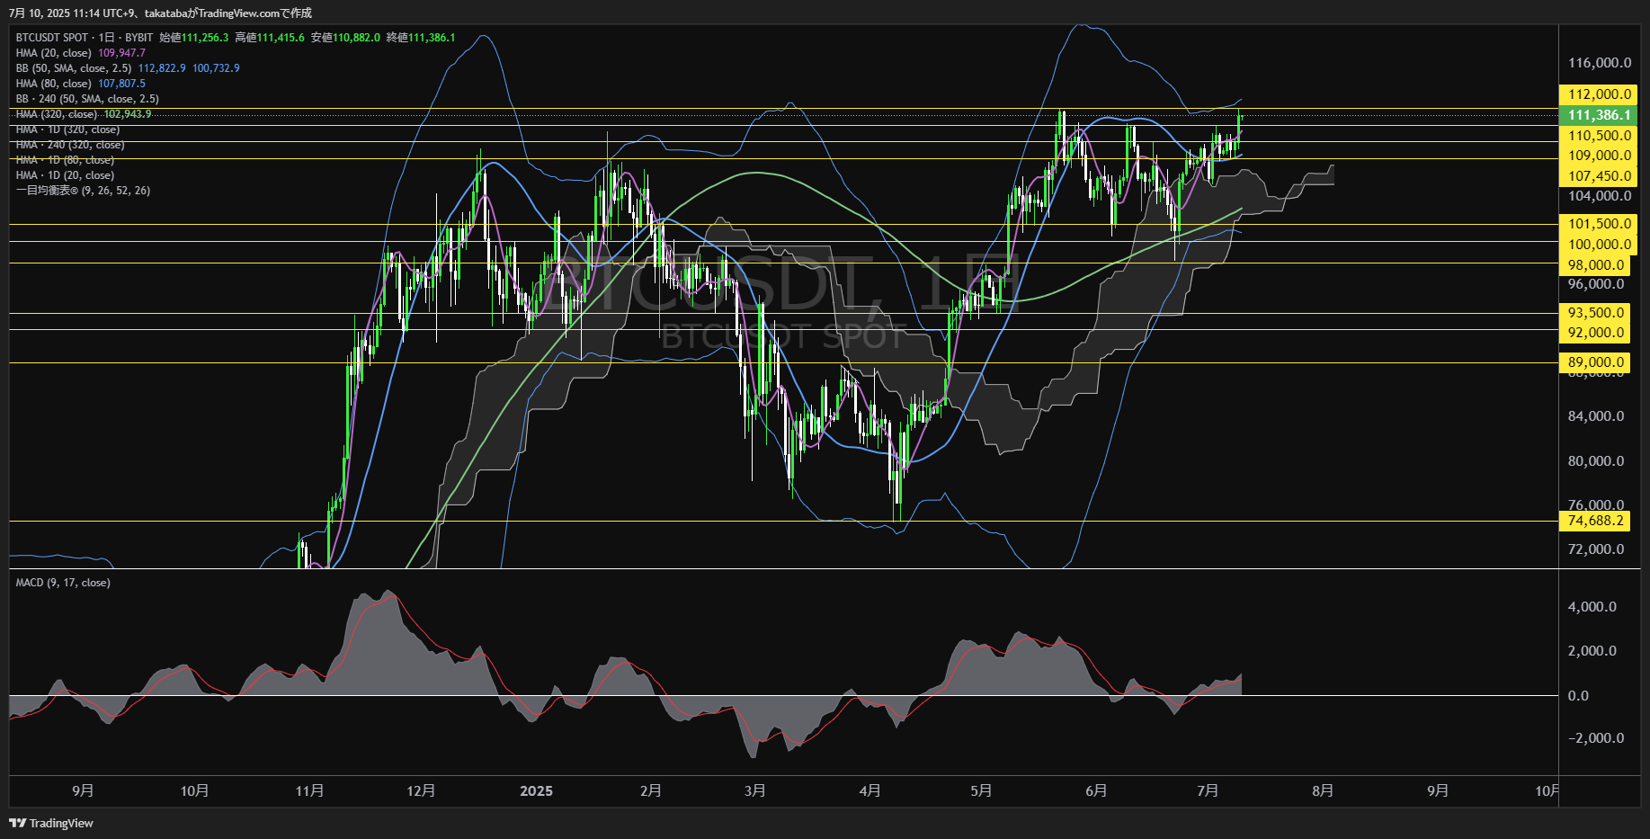
Task: Select HMA · 1D (80, close) legend
Action: click(65, 160)
